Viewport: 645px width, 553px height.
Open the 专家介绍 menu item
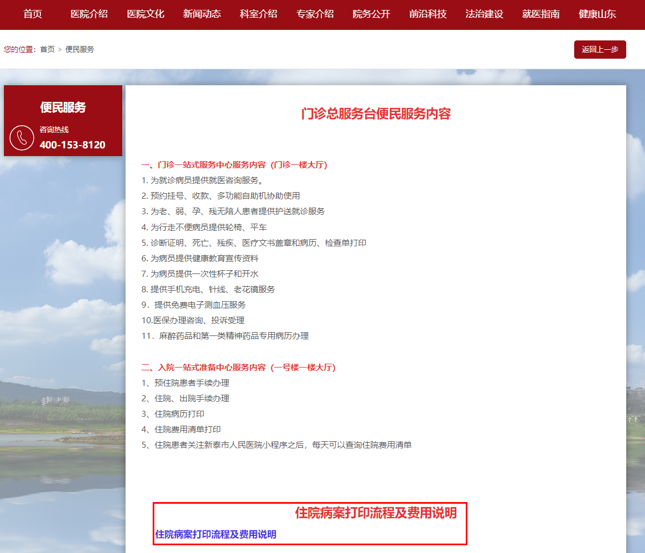point(315,14)
